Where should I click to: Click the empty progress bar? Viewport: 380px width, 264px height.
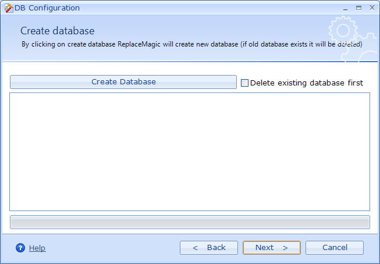click(190, 222)
